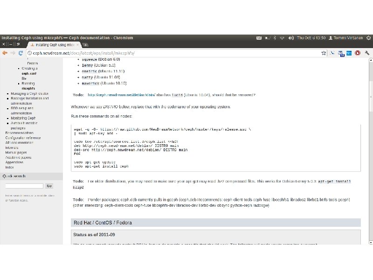Open API documentation sidebar link
Screen dimensions: 373x280
click(19, 143)
